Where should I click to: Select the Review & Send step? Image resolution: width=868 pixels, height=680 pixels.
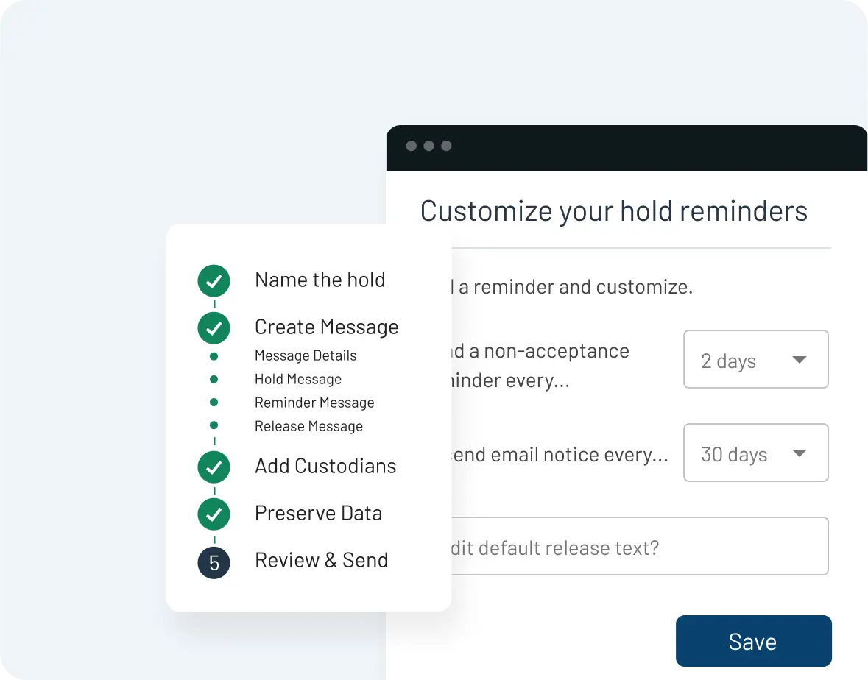(321, 560)
